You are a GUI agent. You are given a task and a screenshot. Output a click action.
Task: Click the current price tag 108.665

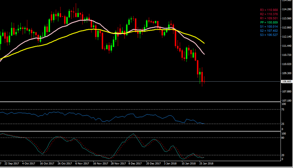pyautogui.click(x=287, y=82)
